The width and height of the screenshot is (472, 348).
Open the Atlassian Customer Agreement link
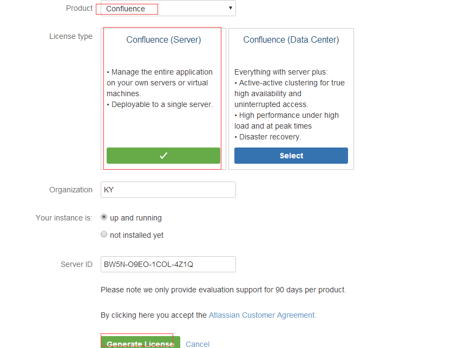click(x=261, y=315)
